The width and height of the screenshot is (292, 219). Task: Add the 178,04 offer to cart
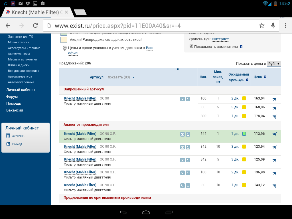tap(275, 116)
